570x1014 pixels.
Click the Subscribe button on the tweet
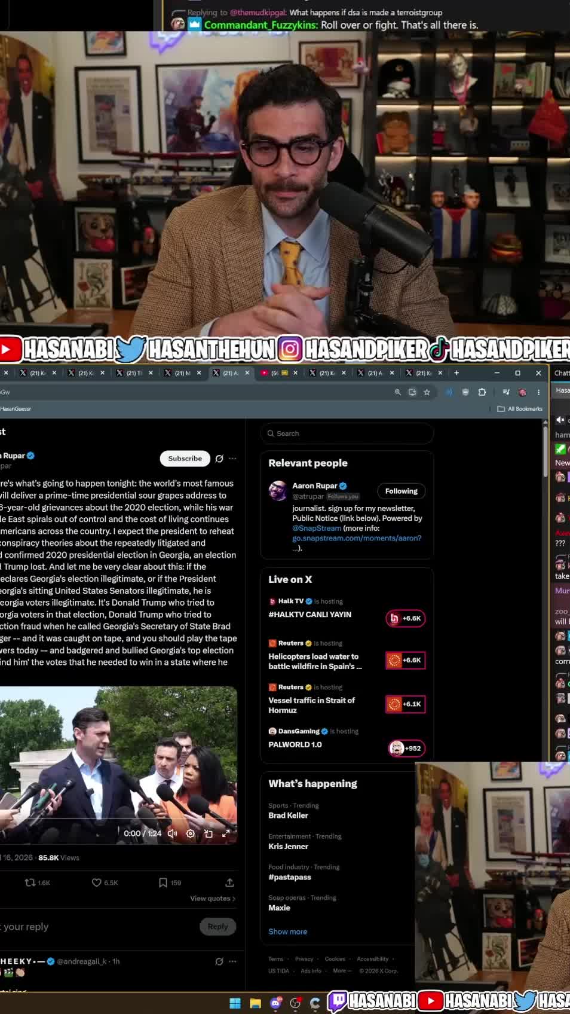click(x=185, y=459)
